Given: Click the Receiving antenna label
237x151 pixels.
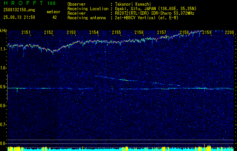Looking at the screenshot, I should [87, 18].
